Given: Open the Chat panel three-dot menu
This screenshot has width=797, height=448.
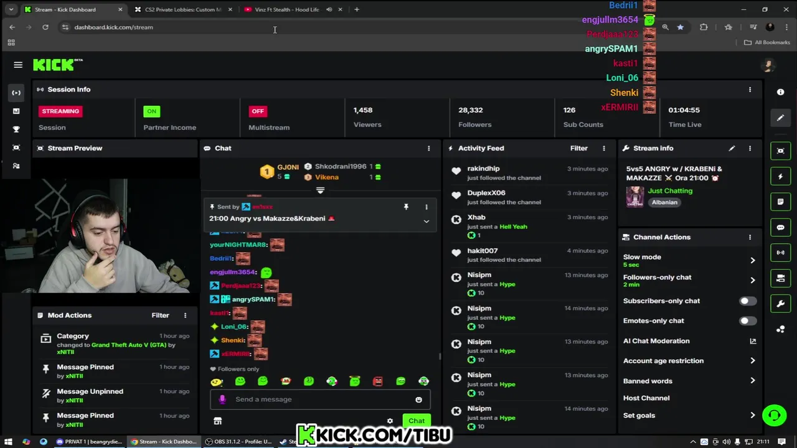Looking at the screenshot, I should (x=428, y=148).
